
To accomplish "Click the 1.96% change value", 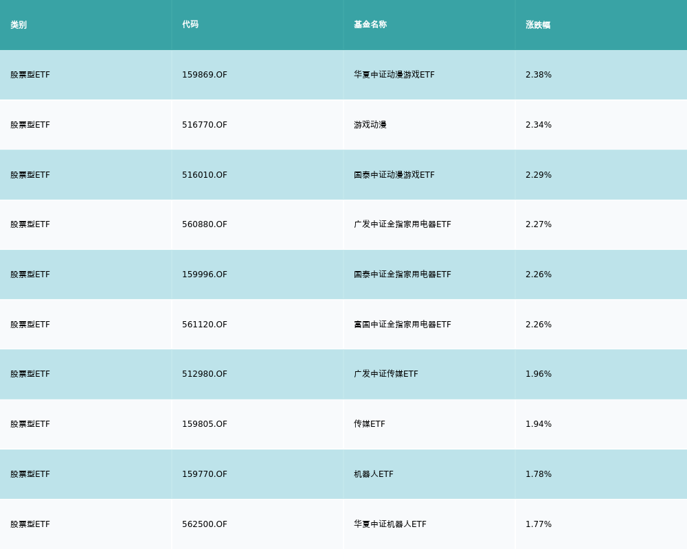I will pos(539,374).
